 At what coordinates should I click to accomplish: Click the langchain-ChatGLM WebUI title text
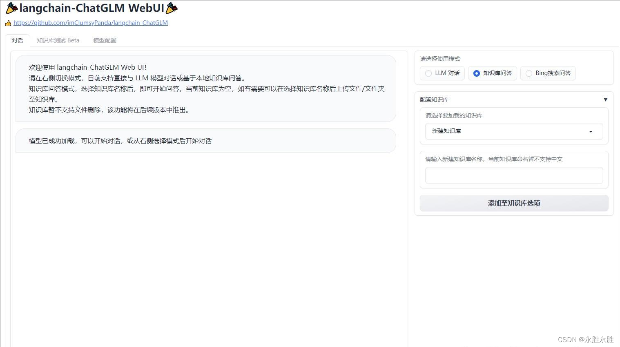(92, 8)
